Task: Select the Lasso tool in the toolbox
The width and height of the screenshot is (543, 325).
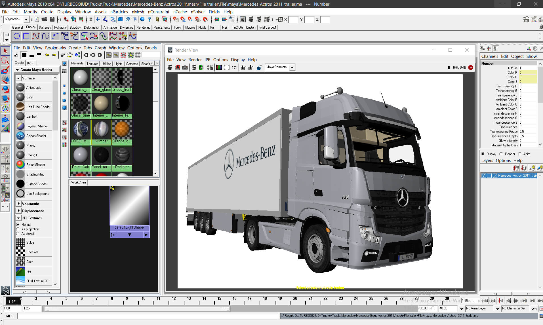Action: point(5,60)
